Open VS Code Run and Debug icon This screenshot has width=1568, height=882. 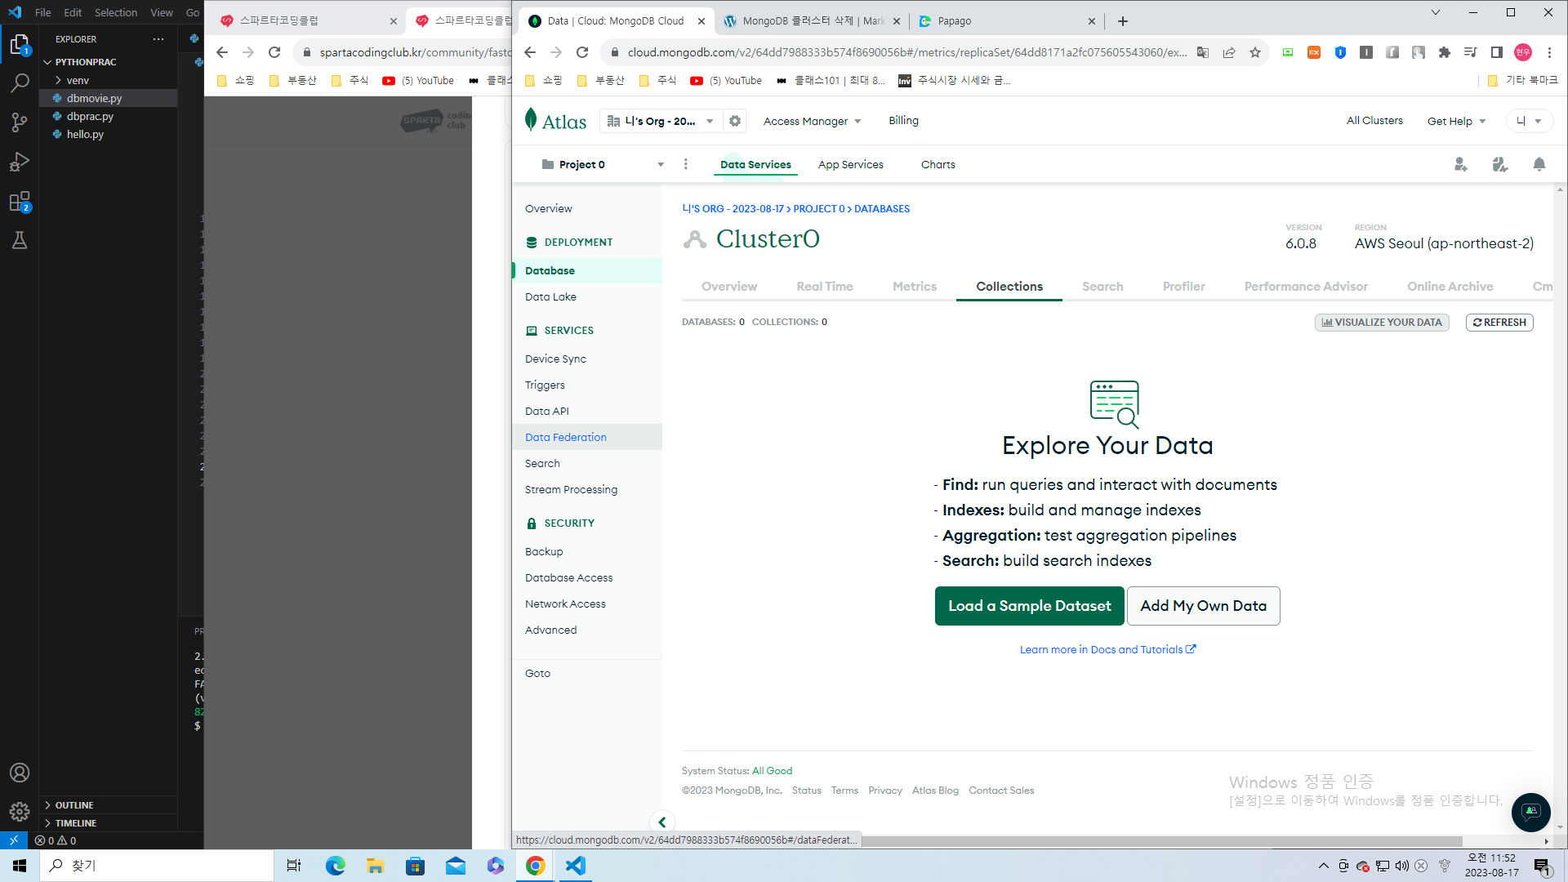tap(20, 162)
